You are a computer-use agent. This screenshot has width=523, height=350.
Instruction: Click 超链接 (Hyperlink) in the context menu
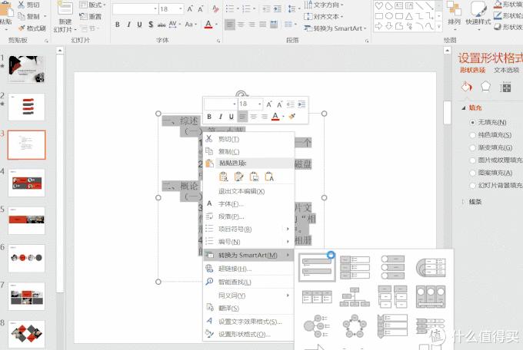pyautogui.click(x=235, y=269)
